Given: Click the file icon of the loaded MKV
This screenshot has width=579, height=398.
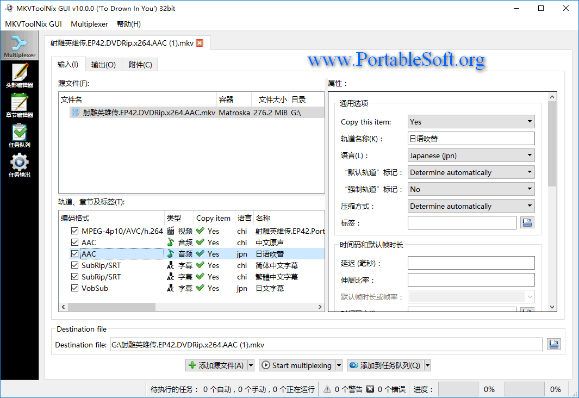Looking at the screenshot, I should [76, 112].
